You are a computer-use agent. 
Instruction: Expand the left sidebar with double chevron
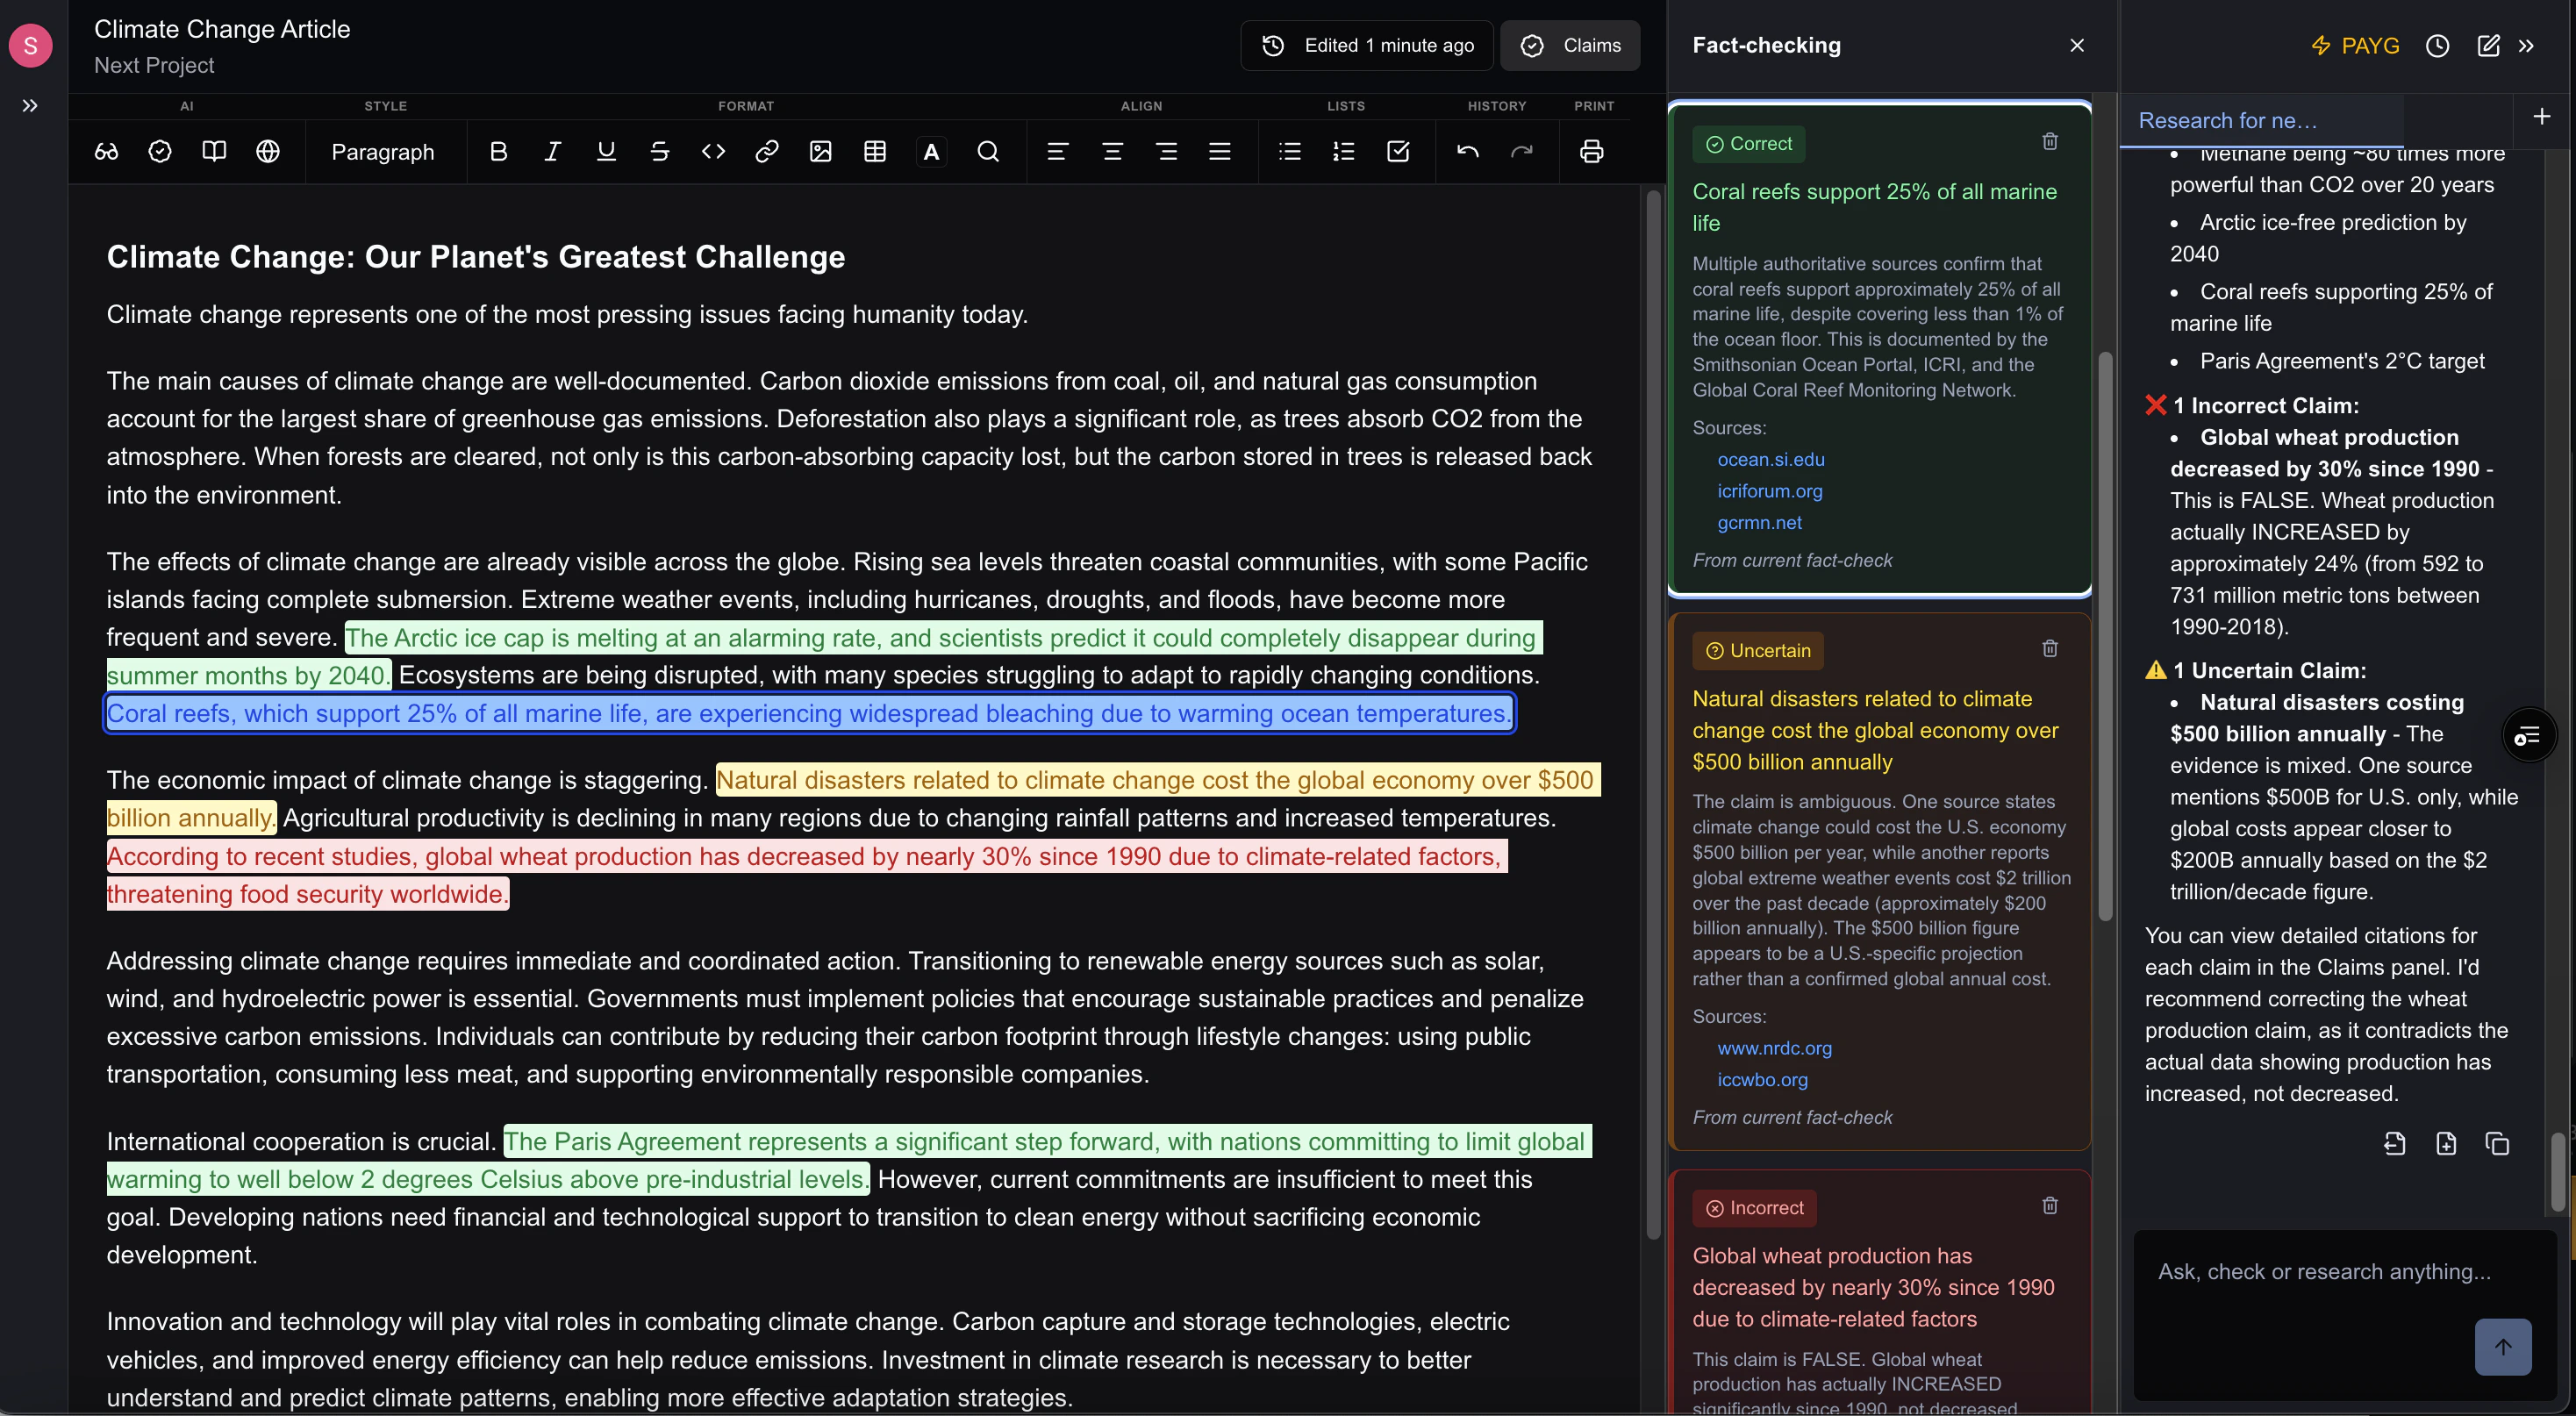30,105
